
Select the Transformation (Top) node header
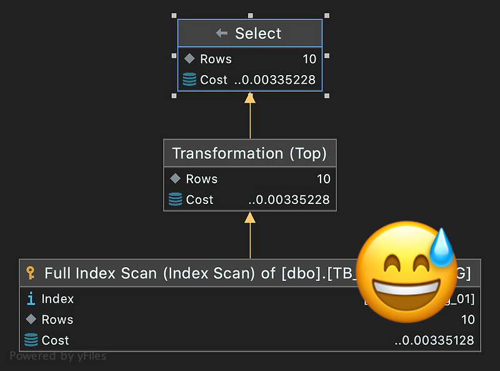coord(249,153)
